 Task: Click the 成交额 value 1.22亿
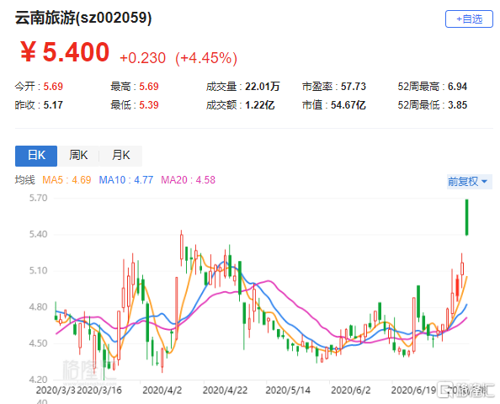pos(259,105)
